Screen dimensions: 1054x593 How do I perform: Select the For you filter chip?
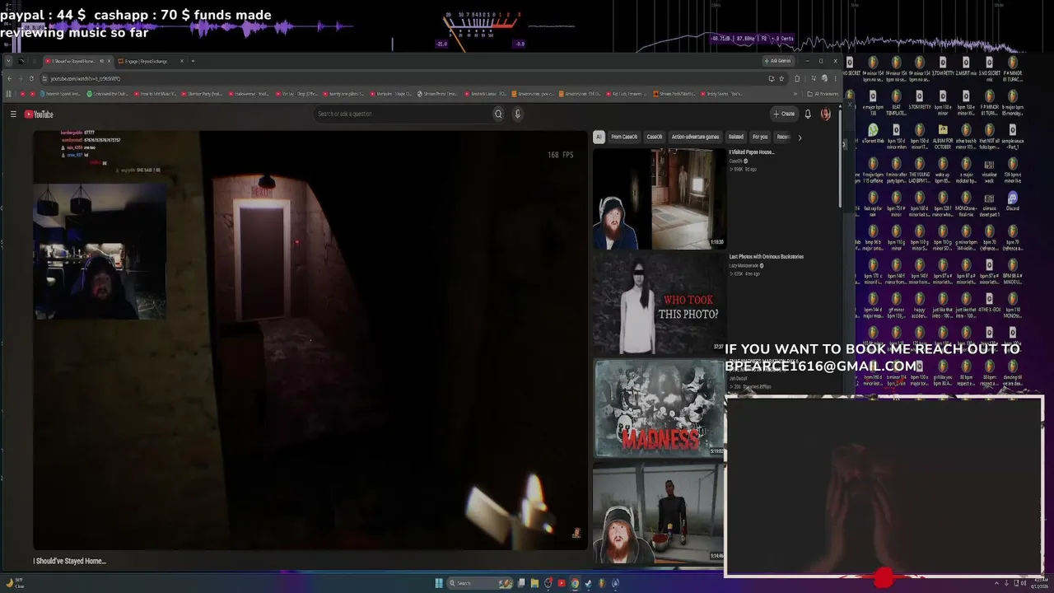[x=760, y=137]
